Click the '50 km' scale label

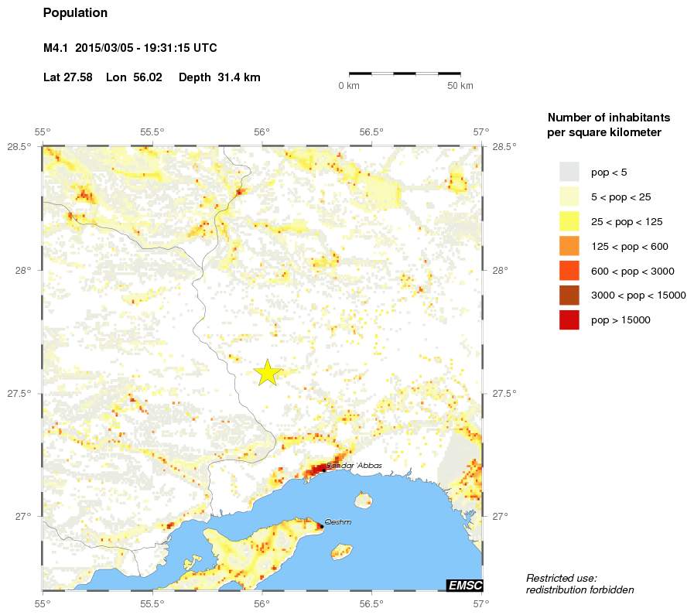coord(460,86)
